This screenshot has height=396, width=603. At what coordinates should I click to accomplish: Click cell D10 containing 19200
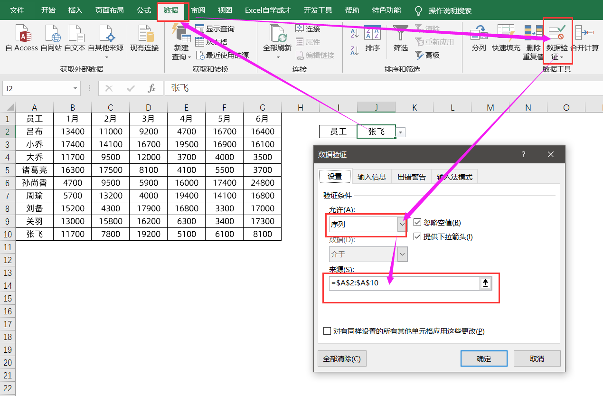point(149,234)
